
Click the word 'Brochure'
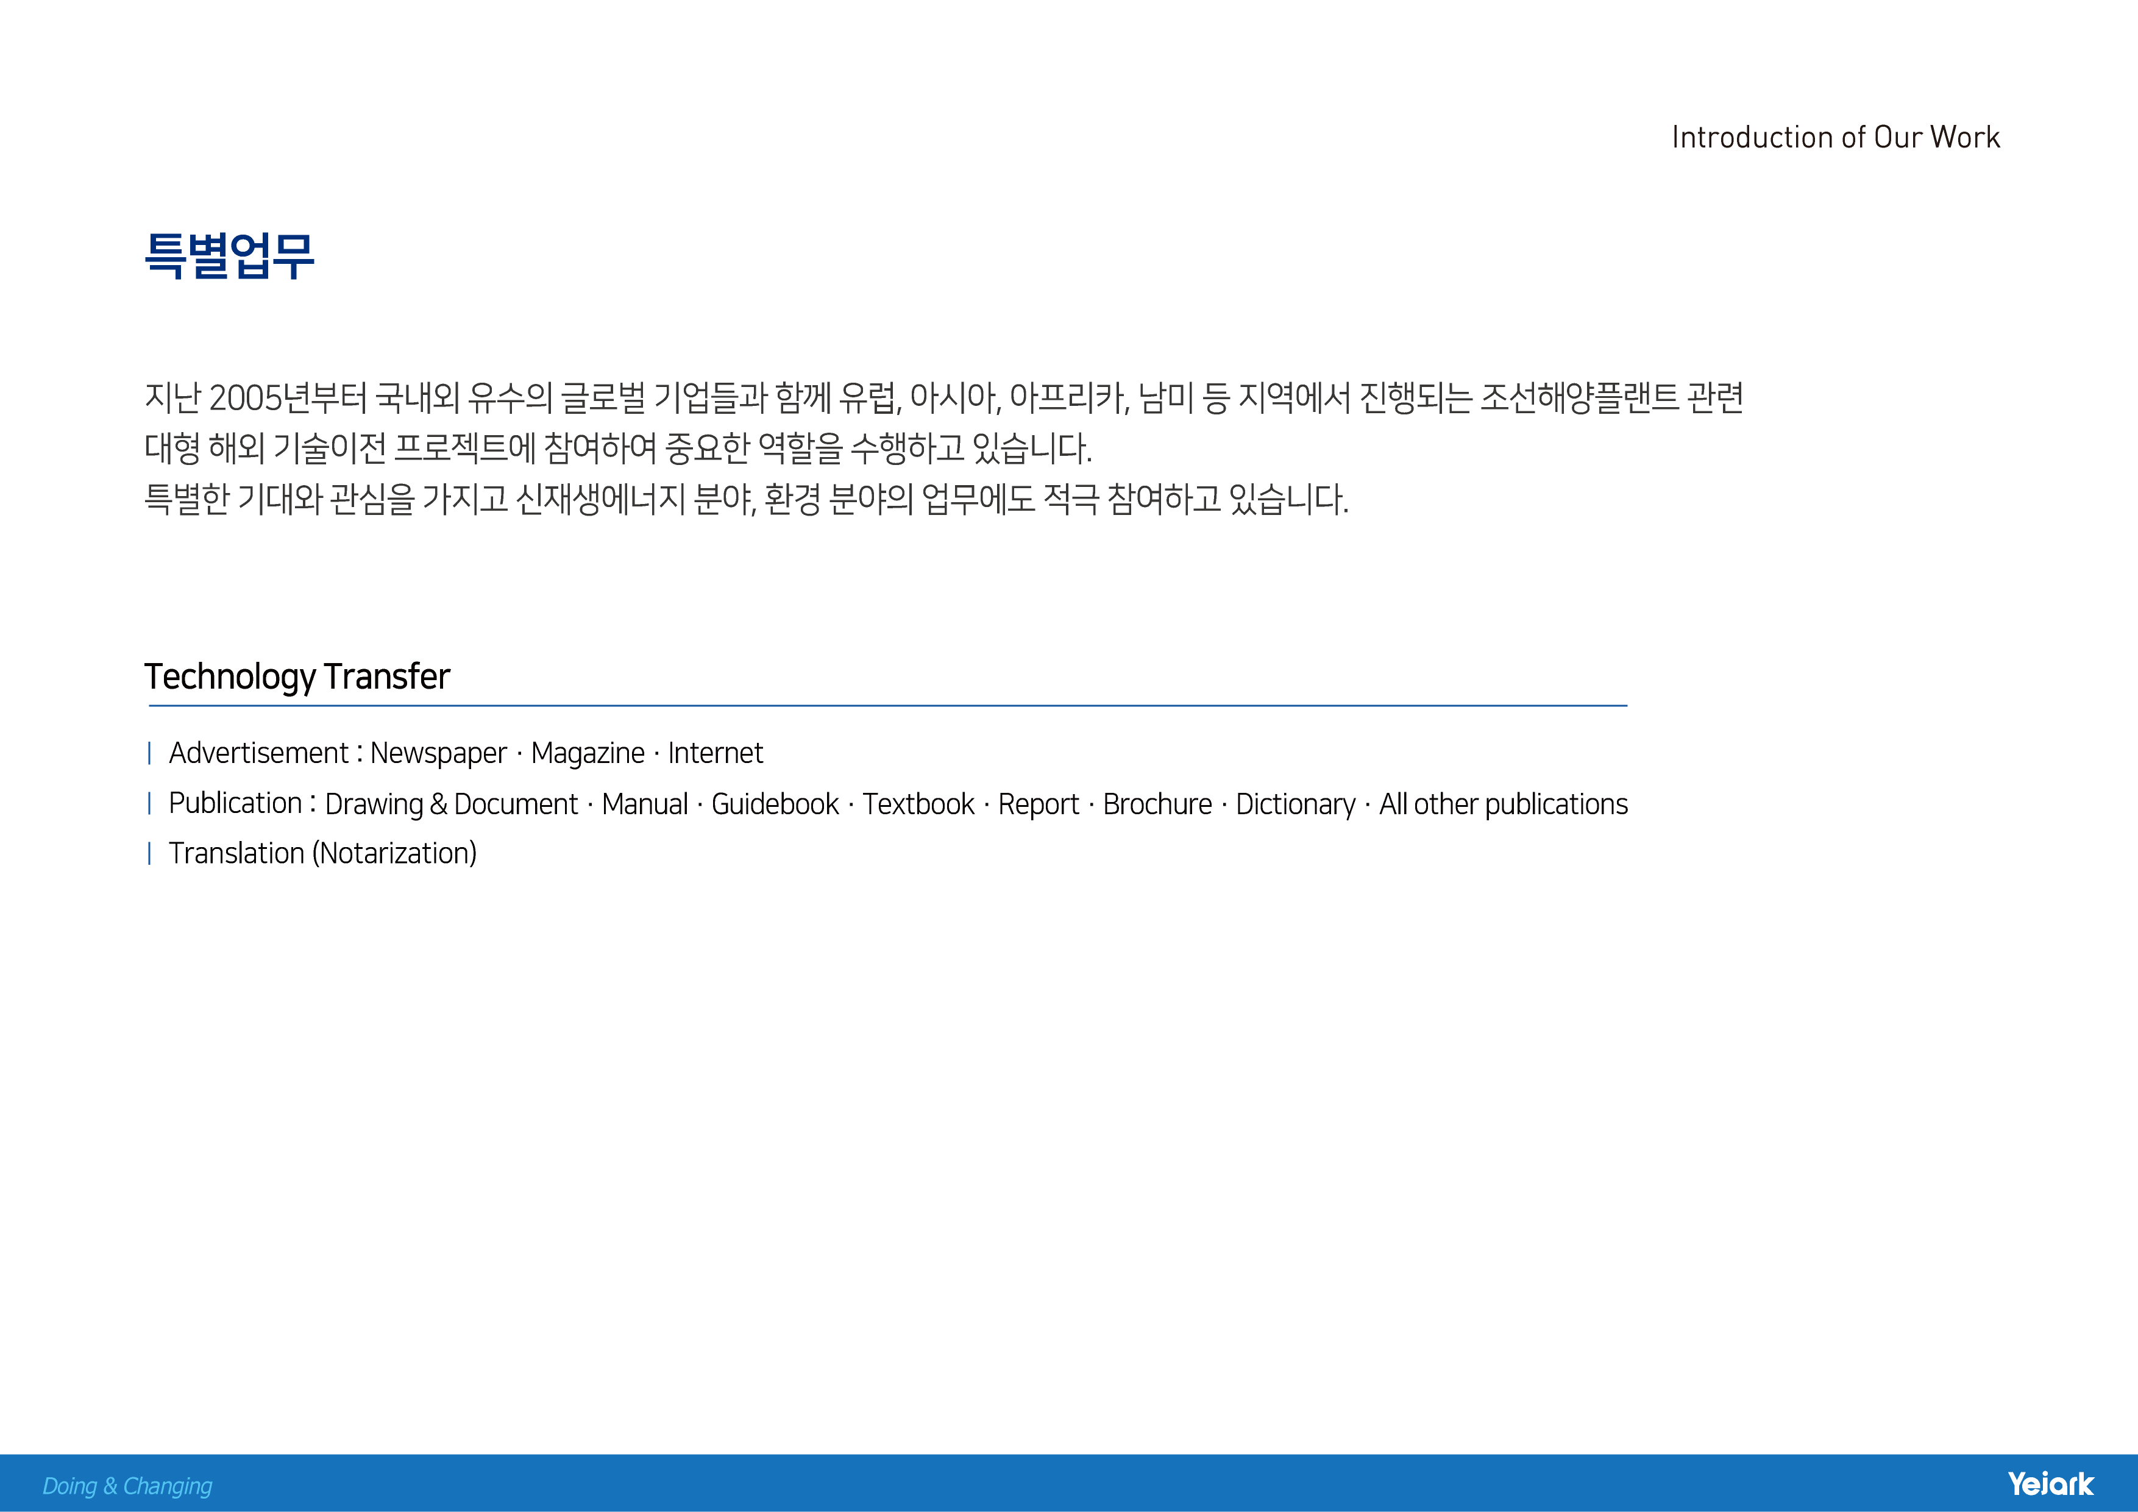coord(1157,803)
